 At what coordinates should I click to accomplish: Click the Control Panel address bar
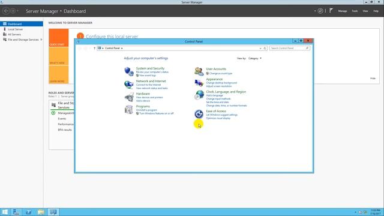tap(182, 48)
